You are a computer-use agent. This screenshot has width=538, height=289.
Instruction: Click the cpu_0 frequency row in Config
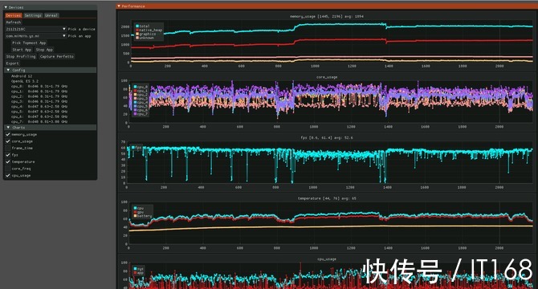(x=39, y=87)
